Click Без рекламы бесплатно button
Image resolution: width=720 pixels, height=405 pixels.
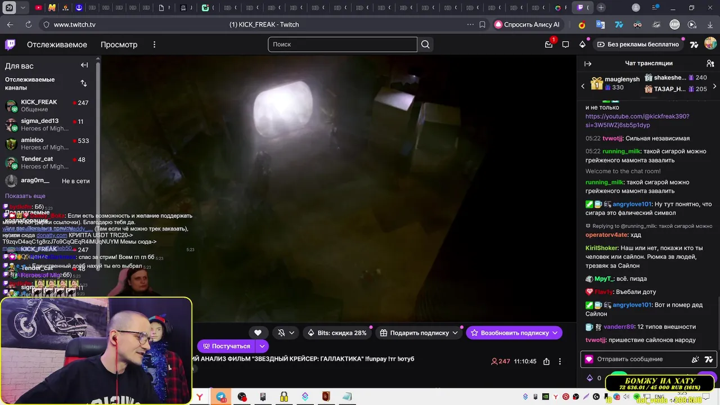coord(638,44)
